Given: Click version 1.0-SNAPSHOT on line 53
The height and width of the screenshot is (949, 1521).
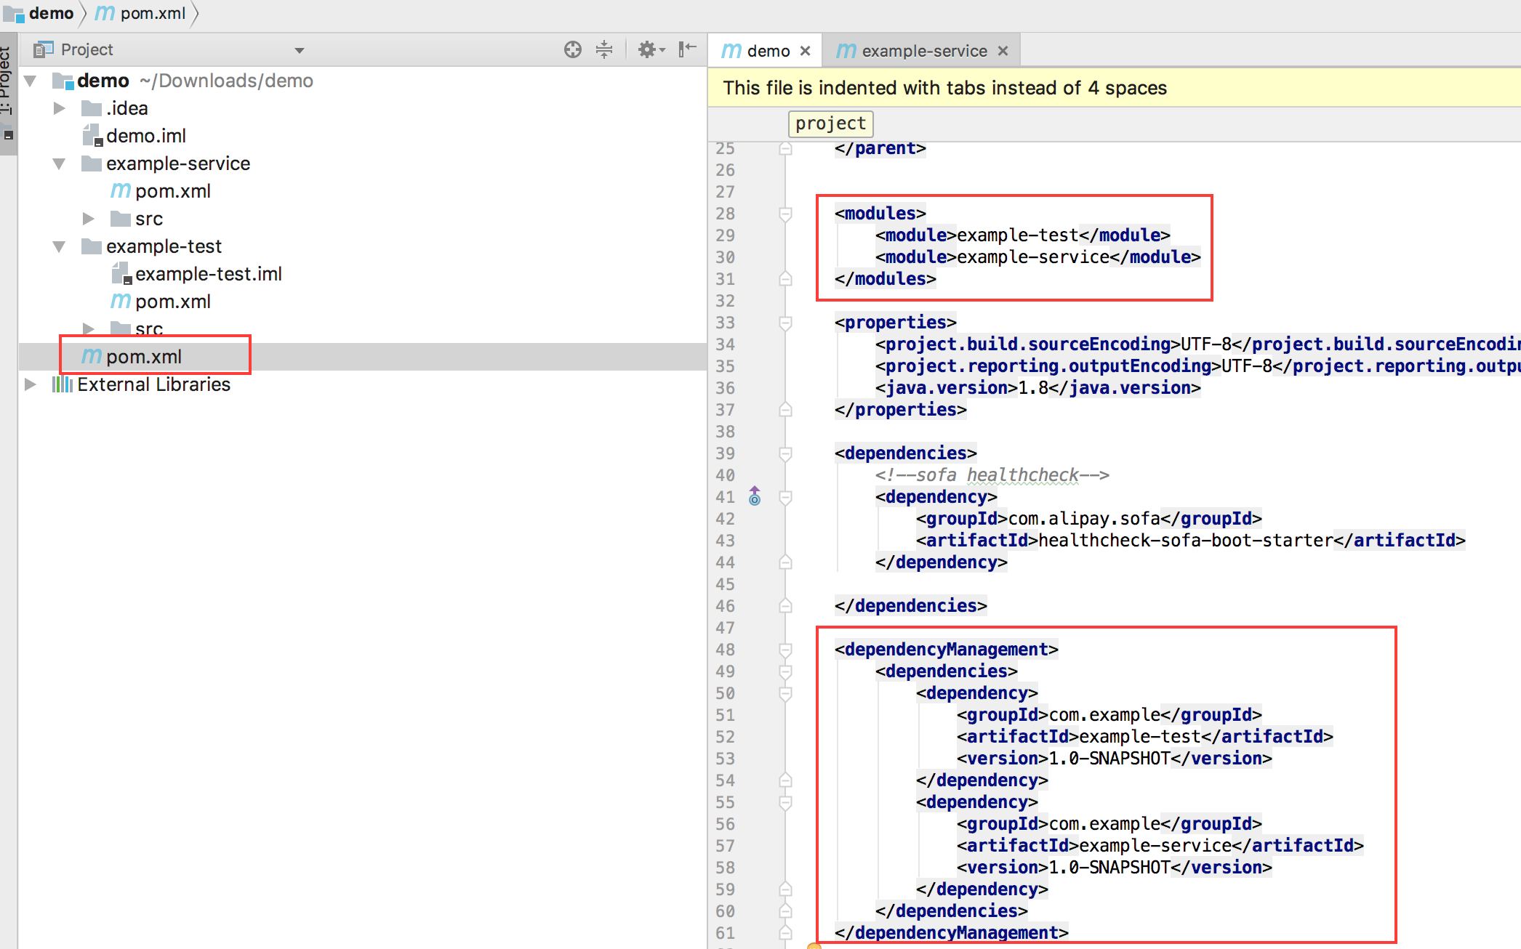Looking at the screenshot, I should tap(1114, 759).
